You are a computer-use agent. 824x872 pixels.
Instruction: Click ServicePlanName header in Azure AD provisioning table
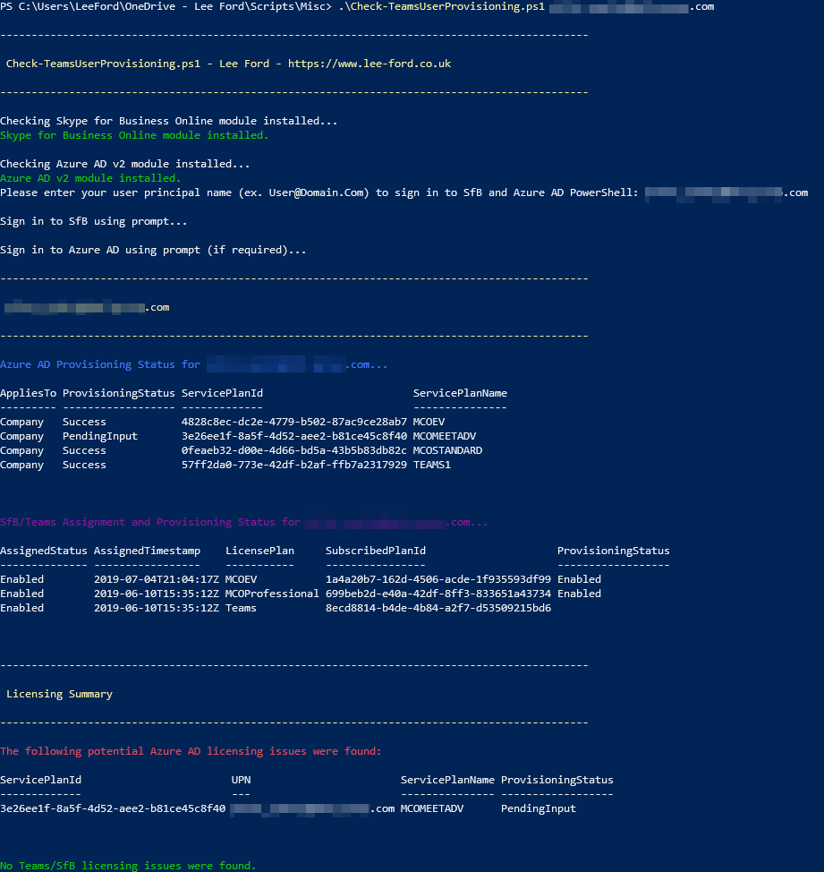point(460,393)
